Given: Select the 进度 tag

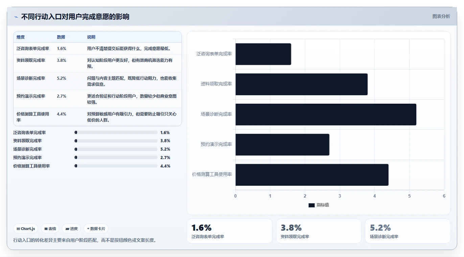Looking at the screenshot, I should 71,229.
